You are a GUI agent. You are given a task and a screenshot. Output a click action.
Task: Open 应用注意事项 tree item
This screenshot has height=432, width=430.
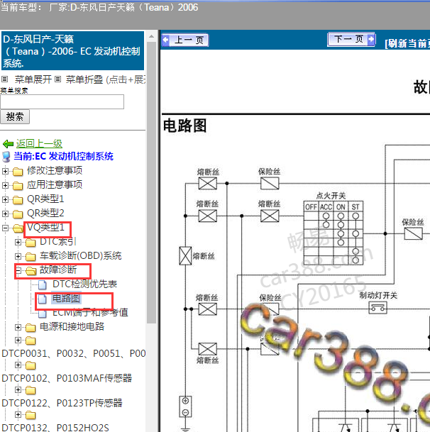[x=55, y=184]
